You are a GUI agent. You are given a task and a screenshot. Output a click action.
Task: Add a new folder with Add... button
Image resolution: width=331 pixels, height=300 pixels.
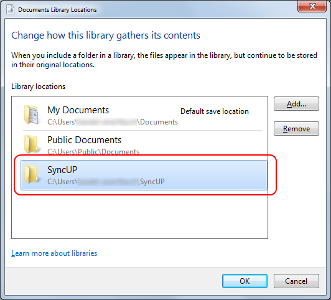point(296,104)
